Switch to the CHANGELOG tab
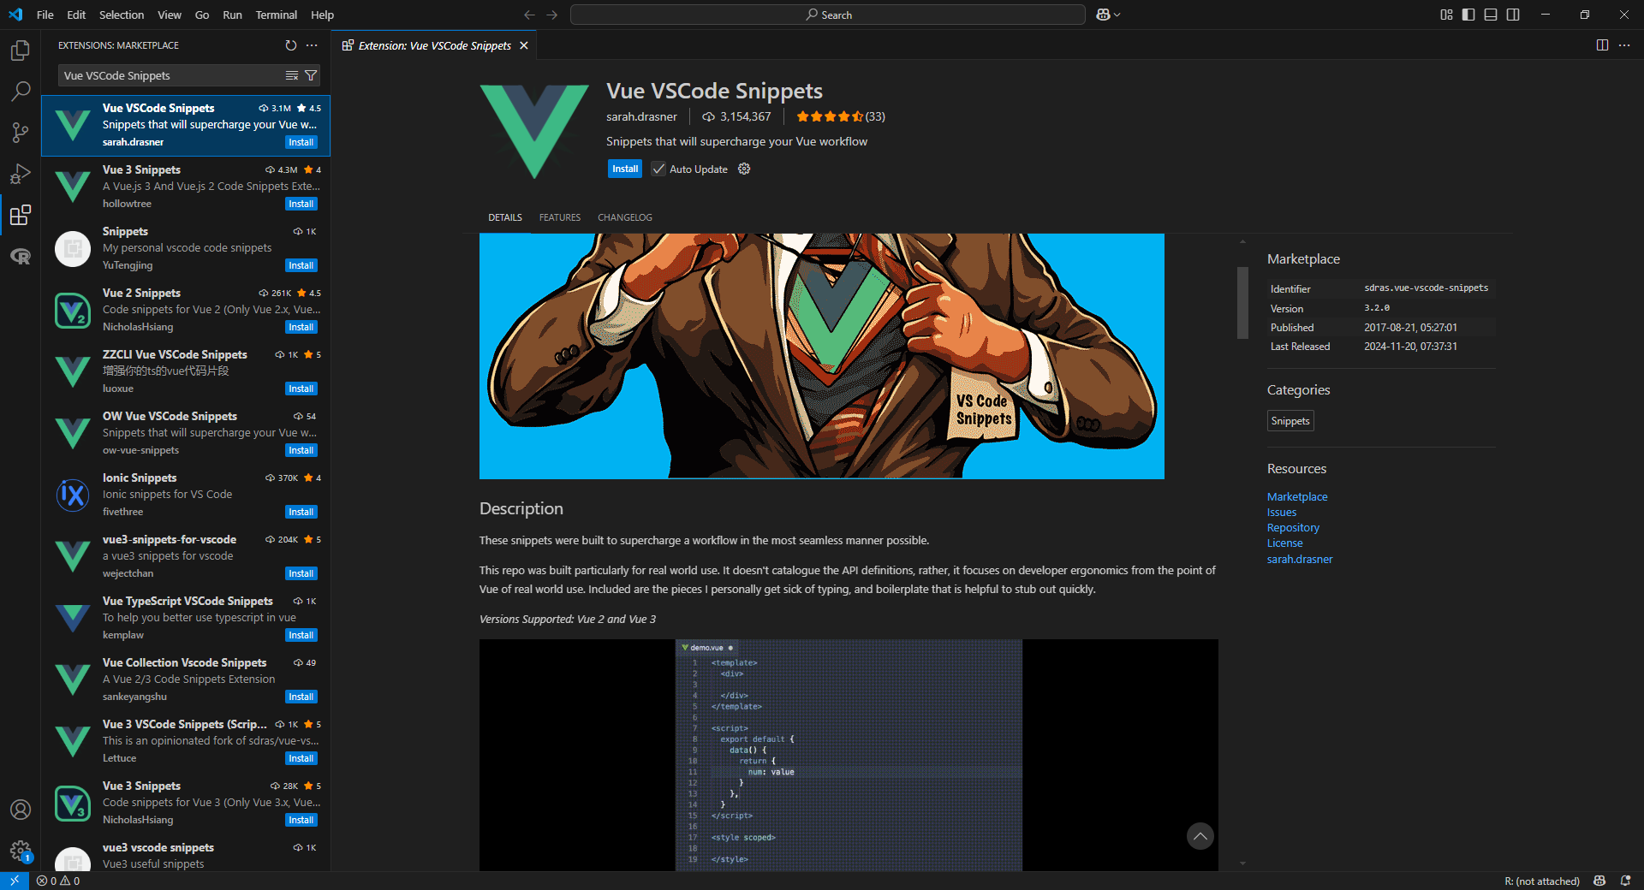1644x890 pixels. pos(624,217)
